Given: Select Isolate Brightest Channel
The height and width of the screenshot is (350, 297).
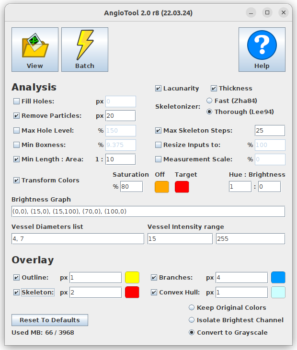Looking at the screenshot, I should 192,320.
